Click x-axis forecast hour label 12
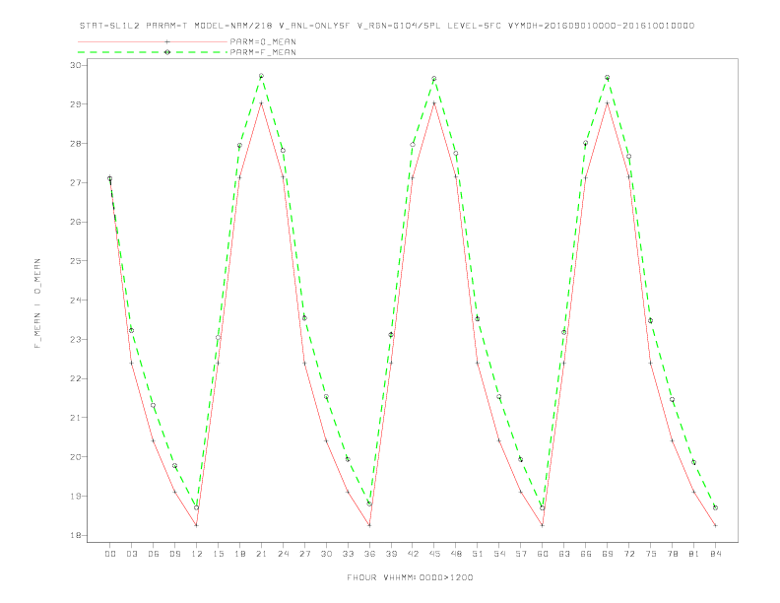 tap(197, 554)
